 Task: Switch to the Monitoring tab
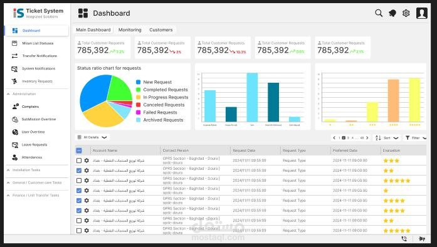[x=130, y=30]
